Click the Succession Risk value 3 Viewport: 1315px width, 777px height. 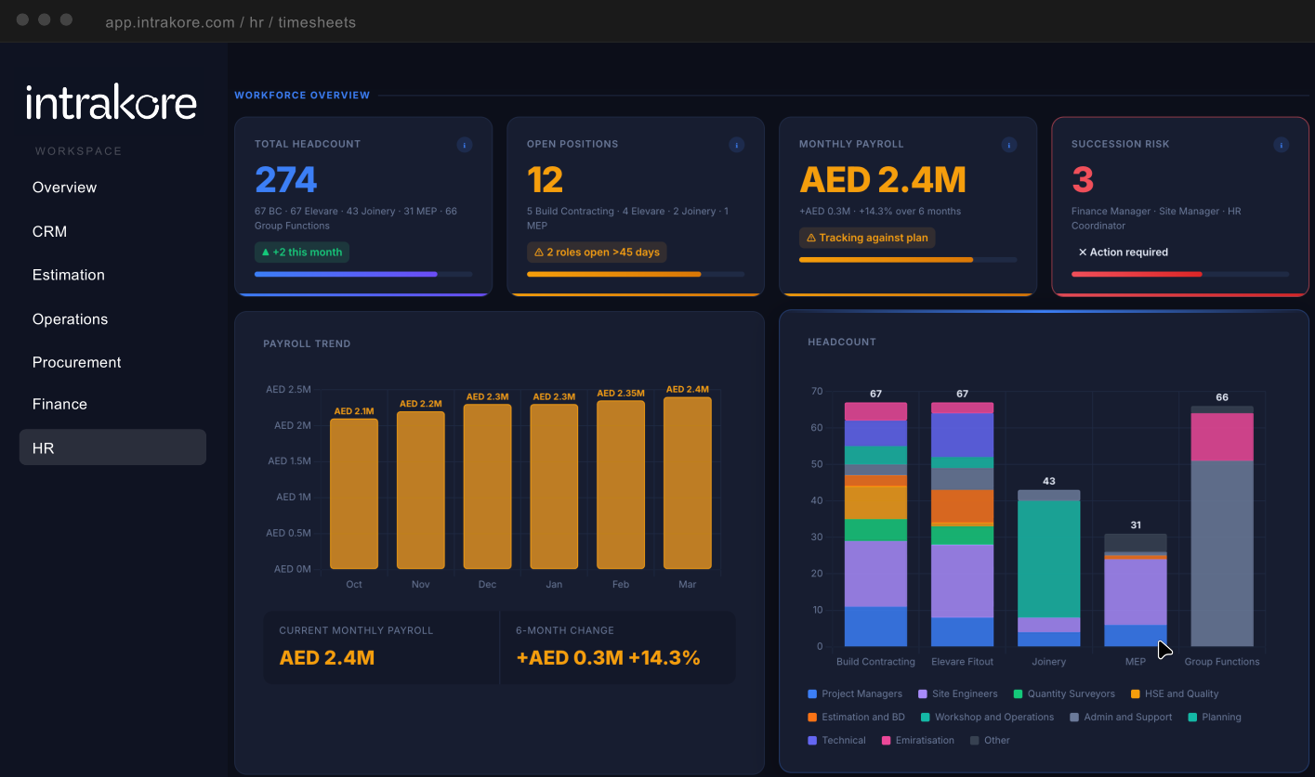click(x=1083, y=179)
